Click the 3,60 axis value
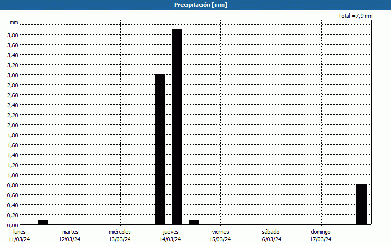The image size is (391, 244). click(x=13, y=45)
